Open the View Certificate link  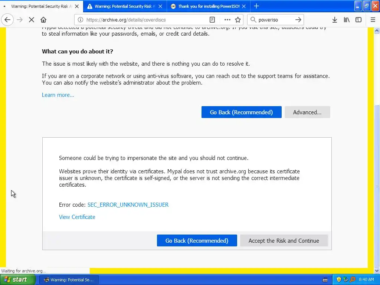tap(77, 217)
